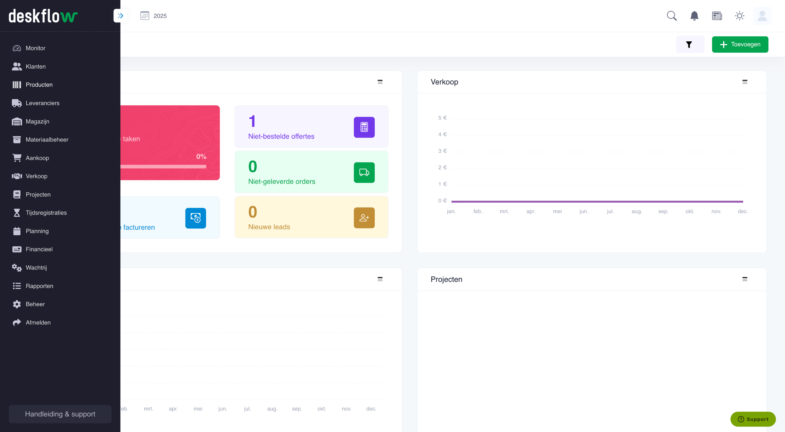Viewport: 785px width, 432px height.
Task: Open the user profile avatar menu
Action: 762,16
